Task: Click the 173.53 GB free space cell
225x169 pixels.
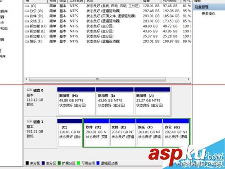Action: pos(171,21)
